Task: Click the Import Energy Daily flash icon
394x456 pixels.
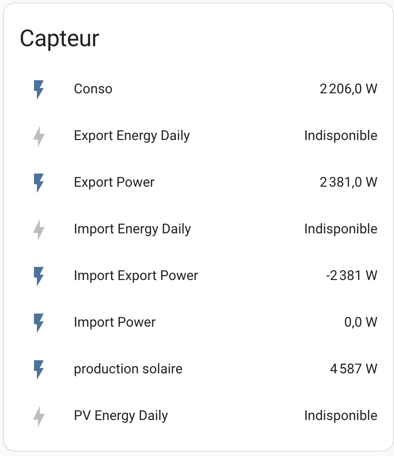Action: pos(39,229)
